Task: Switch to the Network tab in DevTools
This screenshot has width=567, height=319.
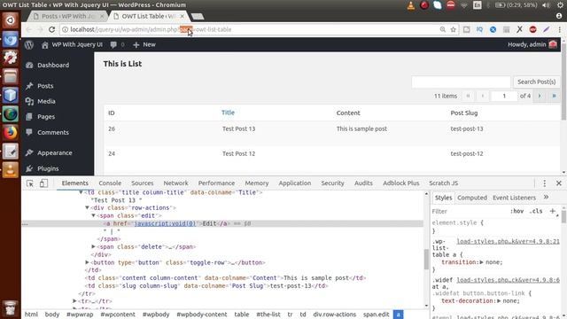Action: point(175,183)
